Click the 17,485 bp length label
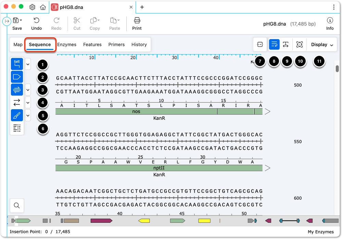This screenshot has height=239, width=342. 303,24
